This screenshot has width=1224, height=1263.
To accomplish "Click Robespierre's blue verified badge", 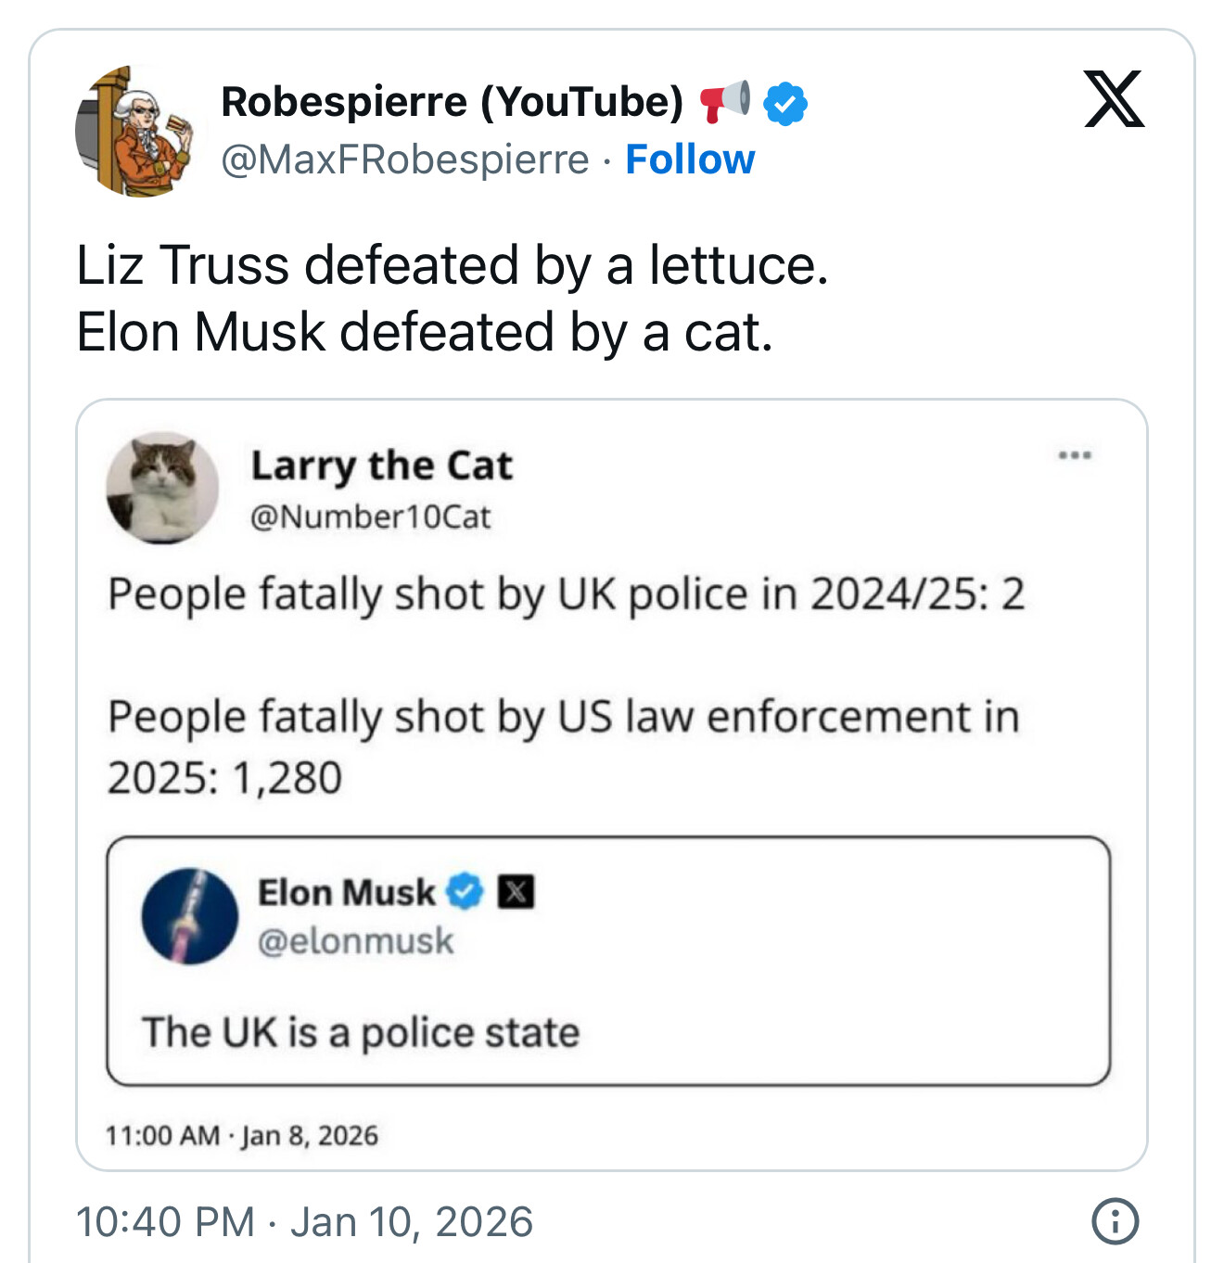I will pos(784,103).
